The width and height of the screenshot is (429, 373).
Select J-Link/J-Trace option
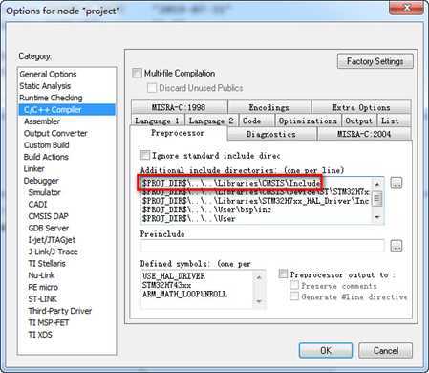pyautogui.click(x=54, y=252)
